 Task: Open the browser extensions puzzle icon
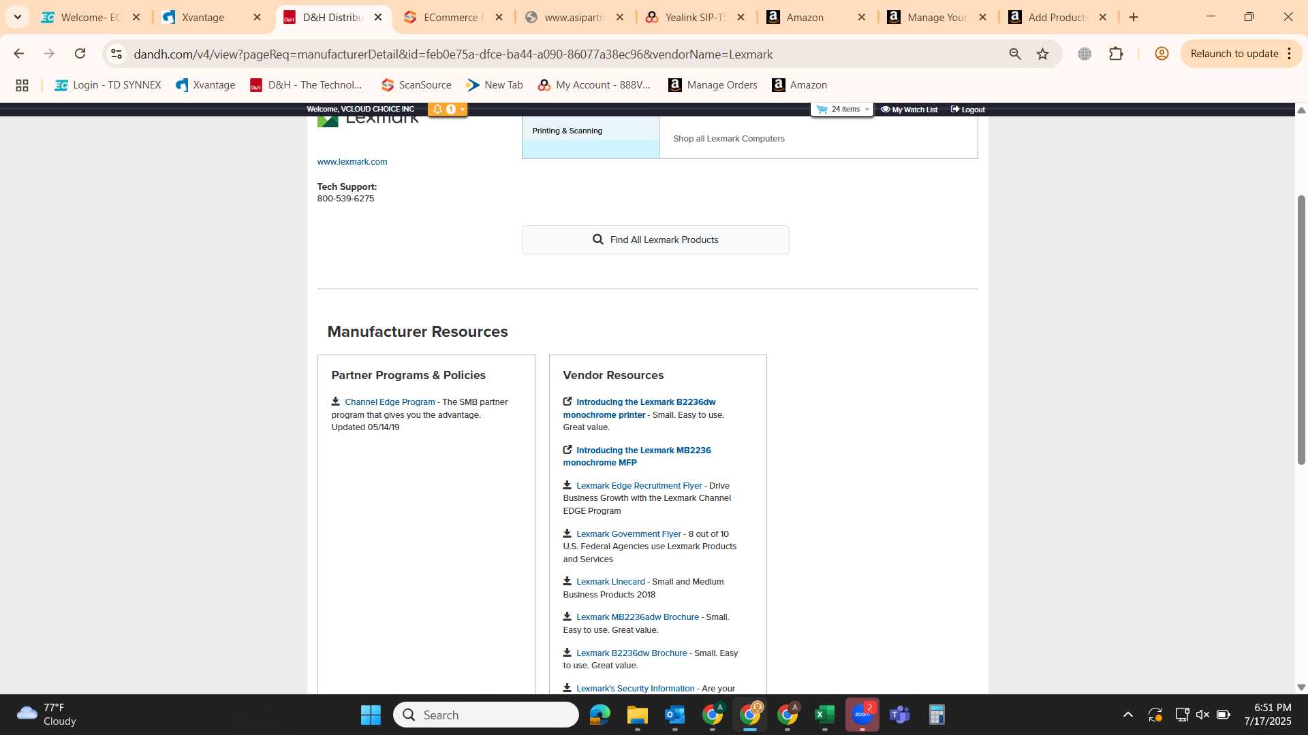click(x=1116, y=54)
